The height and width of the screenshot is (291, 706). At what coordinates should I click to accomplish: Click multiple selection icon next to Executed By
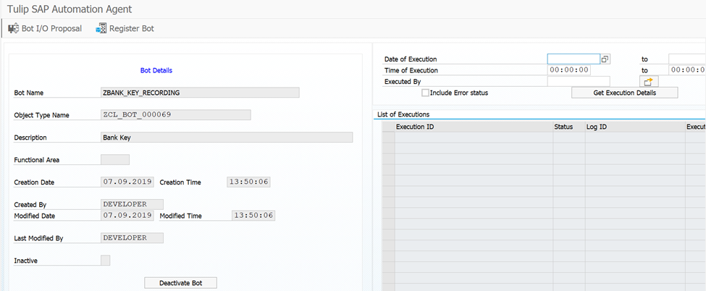(x=648, y=82)
